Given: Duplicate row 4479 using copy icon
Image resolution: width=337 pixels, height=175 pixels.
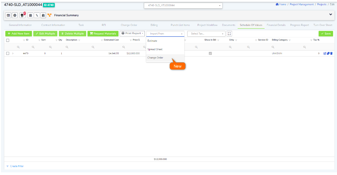Looking at the screenshot, I should (x=328, y=54).
